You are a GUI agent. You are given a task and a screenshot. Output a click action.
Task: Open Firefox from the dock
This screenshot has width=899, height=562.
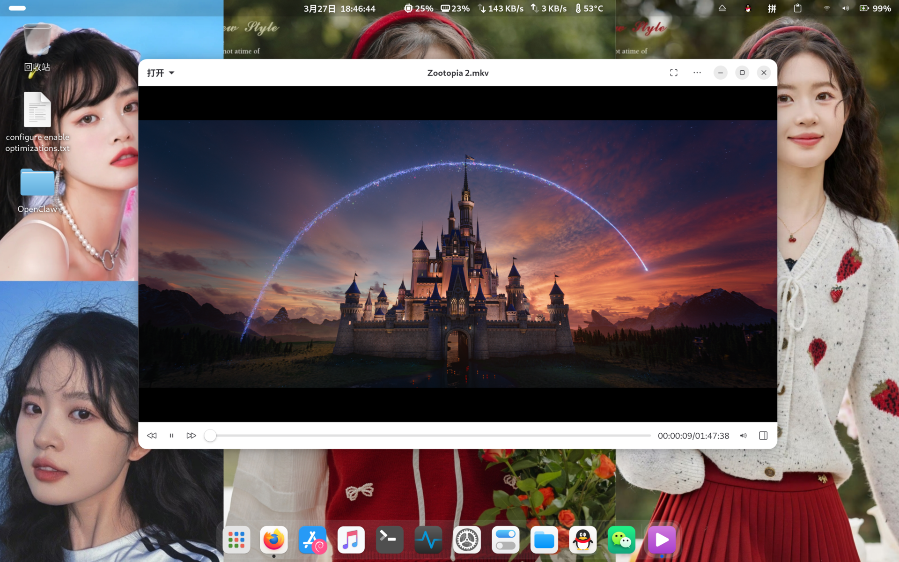[x=274, y=540]
